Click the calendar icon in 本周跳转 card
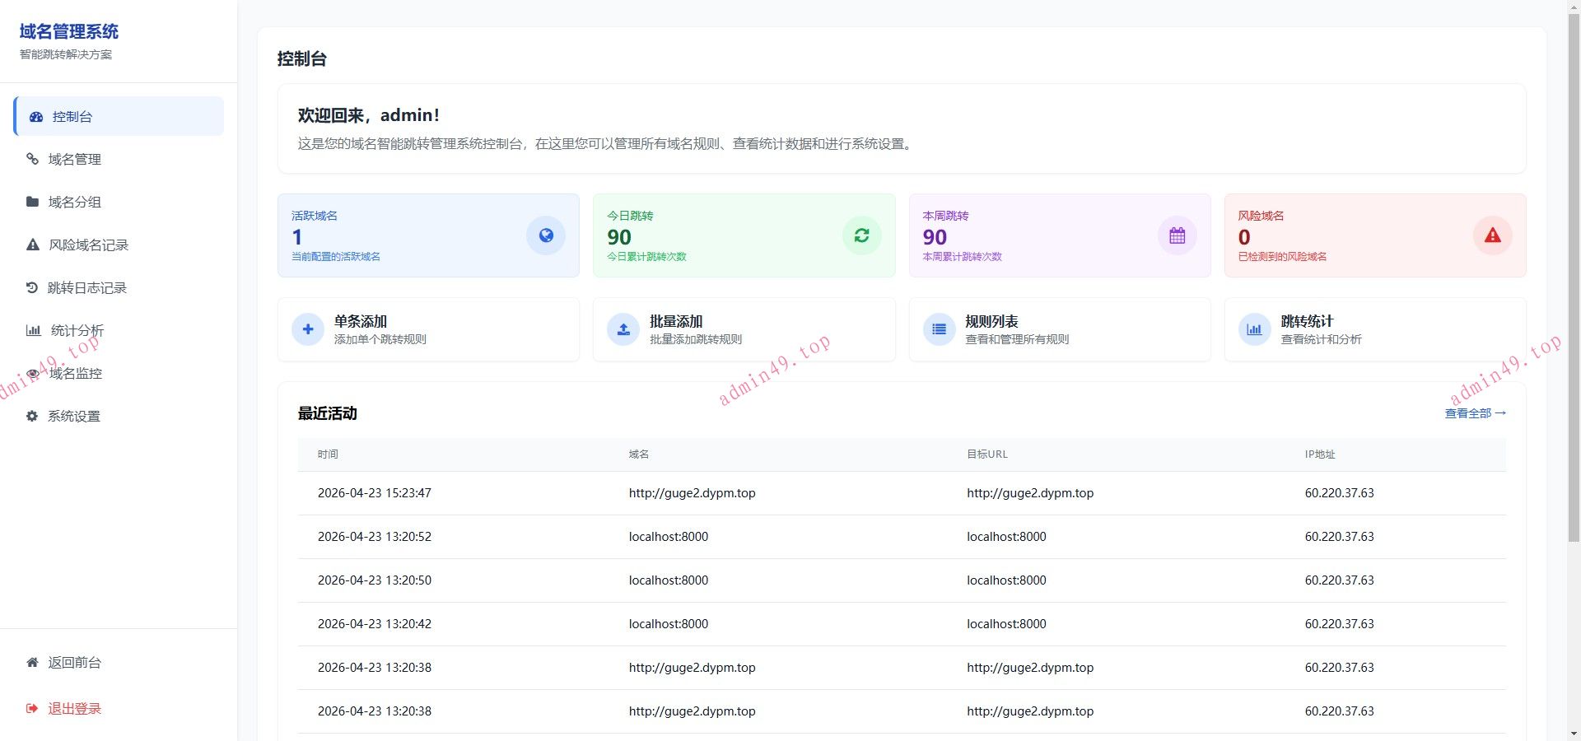The height and width of the screenshot is (741, 1581). (1178, 235)
